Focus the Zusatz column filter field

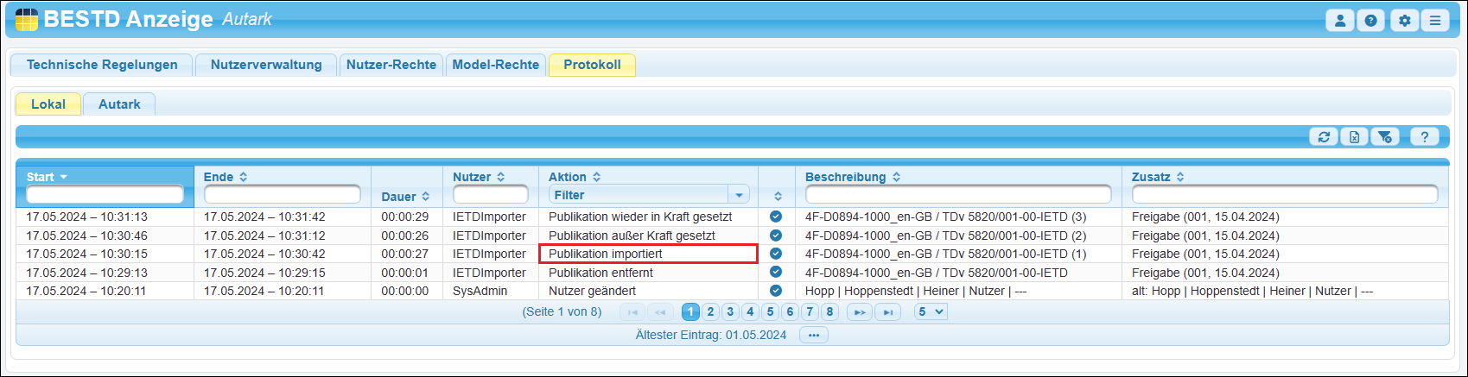1285,195
